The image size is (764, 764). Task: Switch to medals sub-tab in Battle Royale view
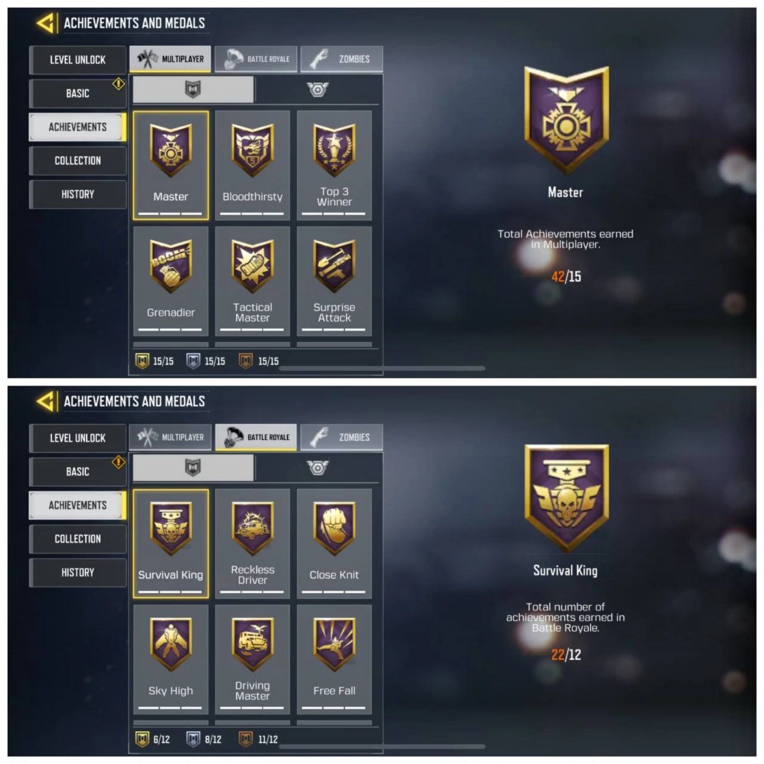click(318, 468)
